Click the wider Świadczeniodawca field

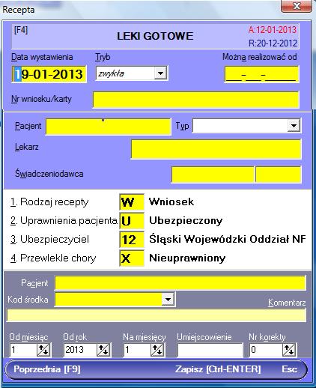[213, 175]
